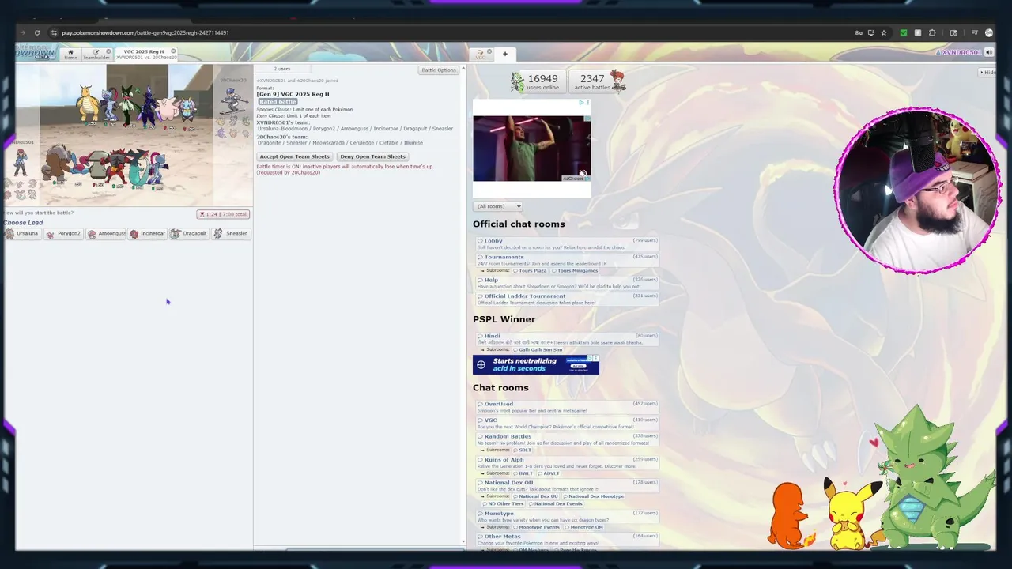The image size is (1012, 569).
Task: Join the Ruins of Alph room
Action: click(x=568, y=462)
